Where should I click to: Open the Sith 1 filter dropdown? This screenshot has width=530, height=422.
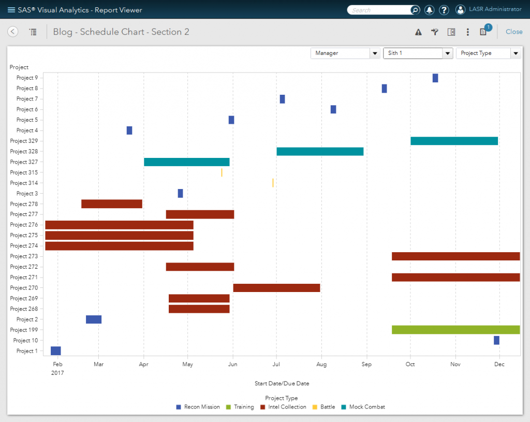pos(447,53)
